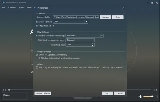Toggle Check for Updates Automatically
This screenshot has height=102, width=160.
click(x=37, y=55)
